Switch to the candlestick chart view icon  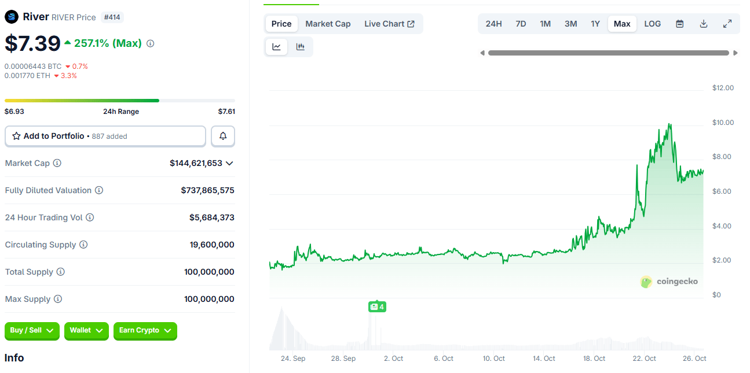300,47
